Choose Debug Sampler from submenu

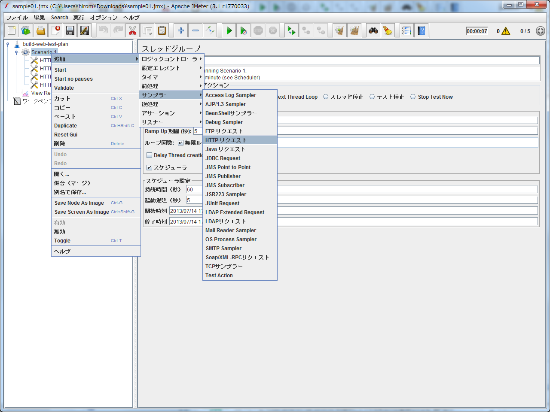240,122
